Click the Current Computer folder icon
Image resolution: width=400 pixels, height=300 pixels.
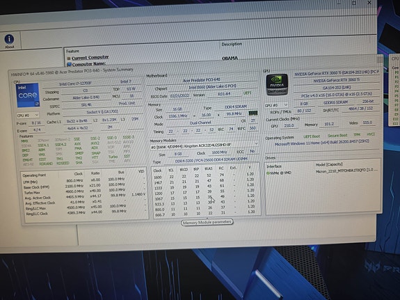pos(69,58)
